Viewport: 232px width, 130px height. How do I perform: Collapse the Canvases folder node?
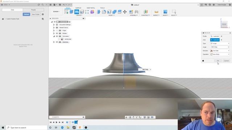pyautogui.click(x=54, y=36)
